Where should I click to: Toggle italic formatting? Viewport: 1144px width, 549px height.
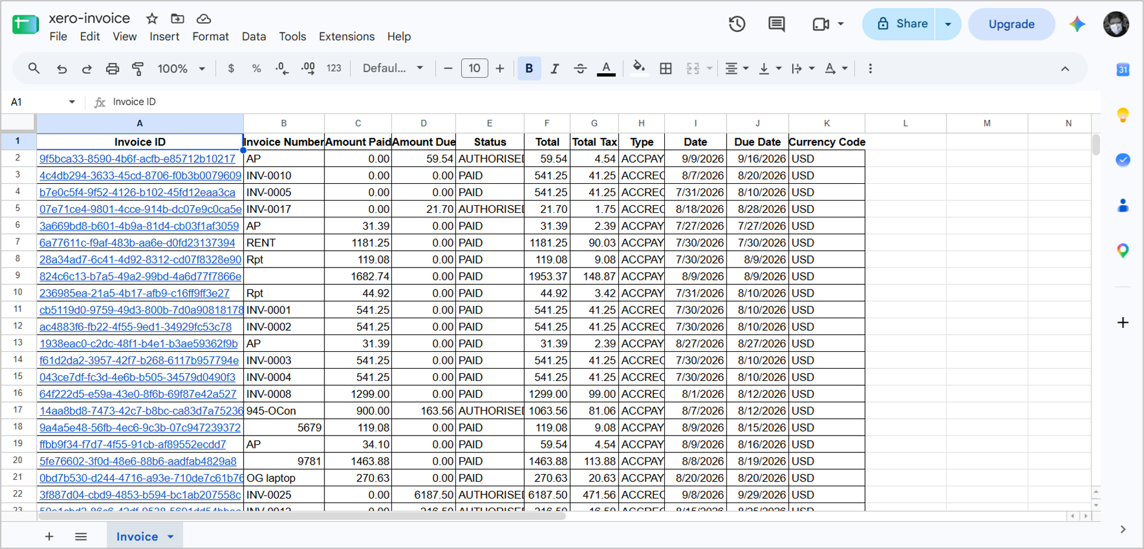tap(555, 69)
